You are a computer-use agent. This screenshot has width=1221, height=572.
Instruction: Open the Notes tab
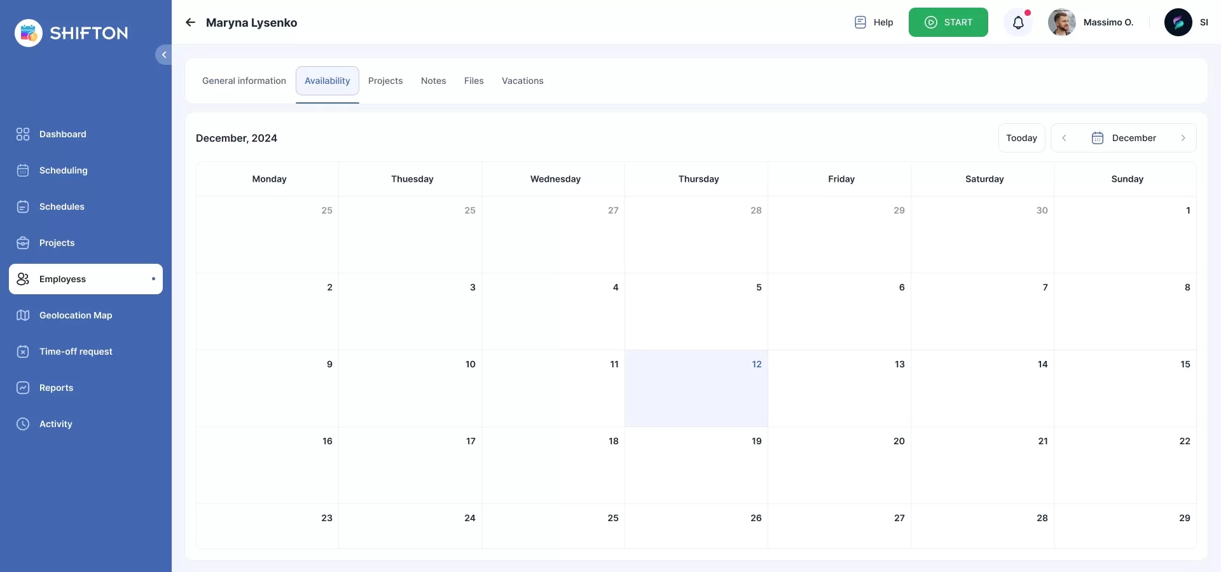(x=433, y=81)
